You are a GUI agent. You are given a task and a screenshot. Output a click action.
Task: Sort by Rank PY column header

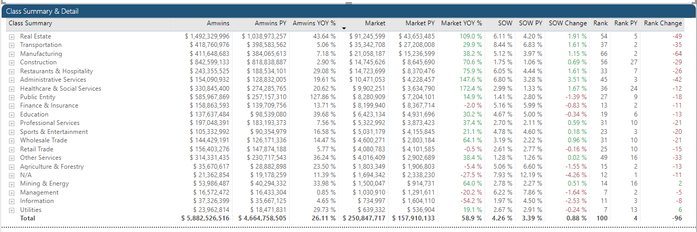tap(626, 23)
